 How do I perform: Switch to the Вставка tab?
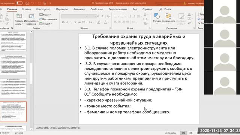tap(27, 9)
